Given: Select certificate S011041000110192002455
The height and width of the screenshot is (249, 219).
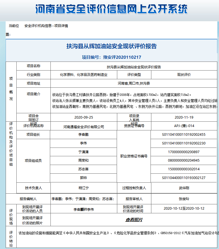Looking at the screenshot, I should click(184, 135).
